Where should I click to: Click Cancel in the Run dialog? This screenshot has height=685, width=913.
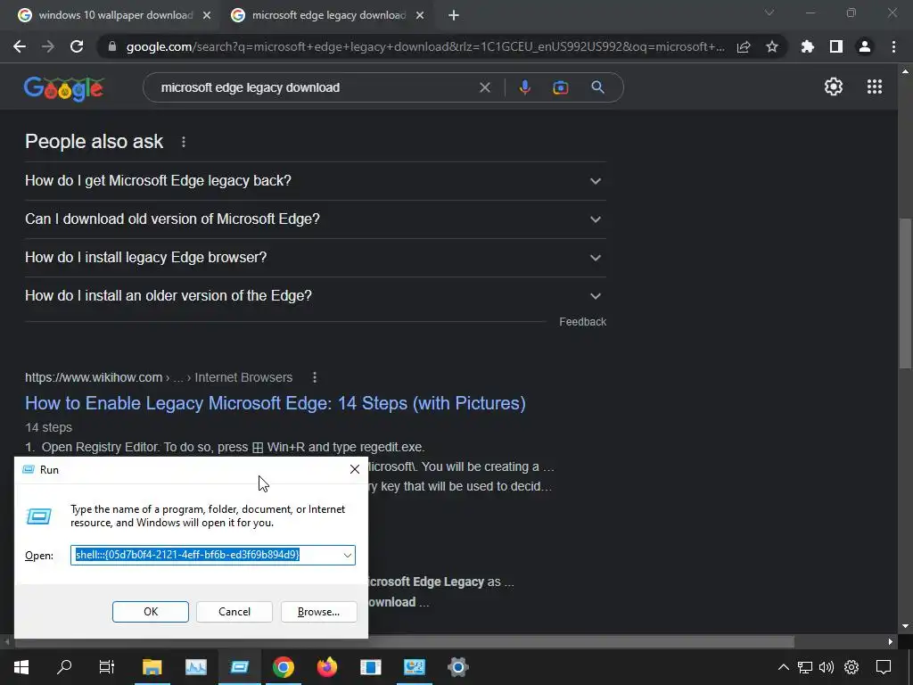coord(234,612)
